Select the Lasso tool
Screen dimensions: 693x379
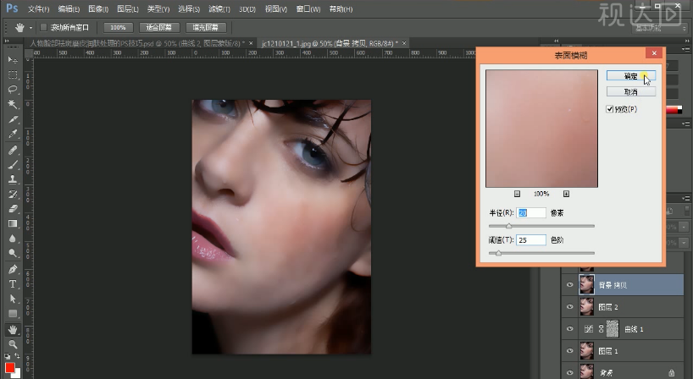pyautogui.click(x=13, y=90)
